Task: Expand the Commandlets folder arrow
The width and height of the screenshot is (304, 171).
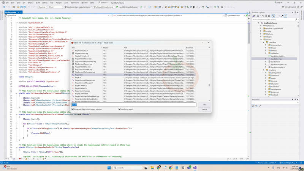Action: click(266, 45)
